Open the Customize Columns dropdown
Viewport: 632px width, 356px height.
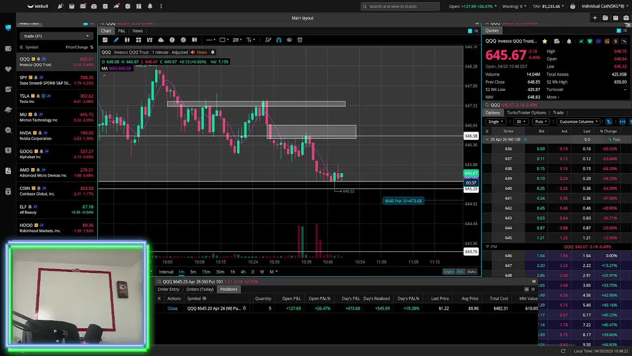pos(578,122)
